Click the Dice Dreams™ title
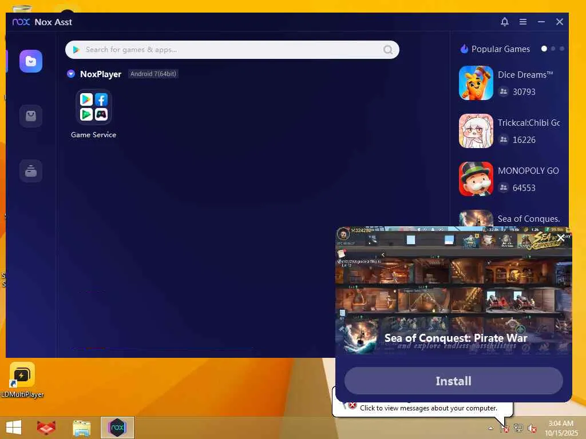This screenshot has width=586, height=439. (525, 75)
